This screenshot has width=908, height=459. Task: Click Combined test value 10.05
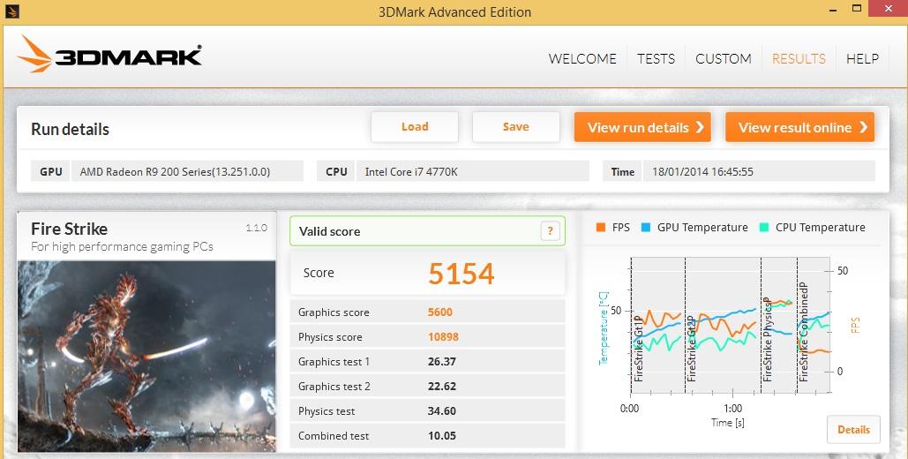click(442, 436)
